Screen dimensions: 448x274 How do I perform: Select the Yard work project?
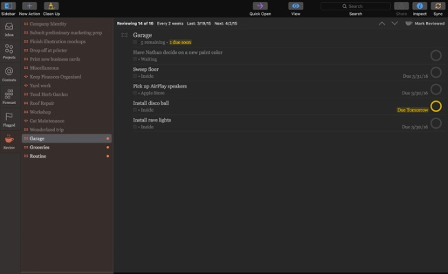[67, 86]
